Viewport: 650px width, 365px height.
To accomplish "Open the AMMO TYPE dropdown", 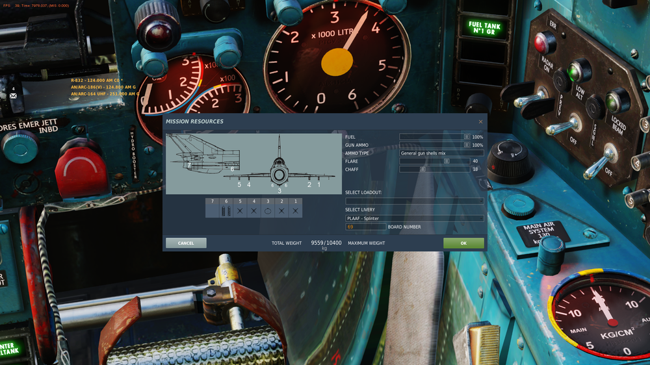I will 441,153.
